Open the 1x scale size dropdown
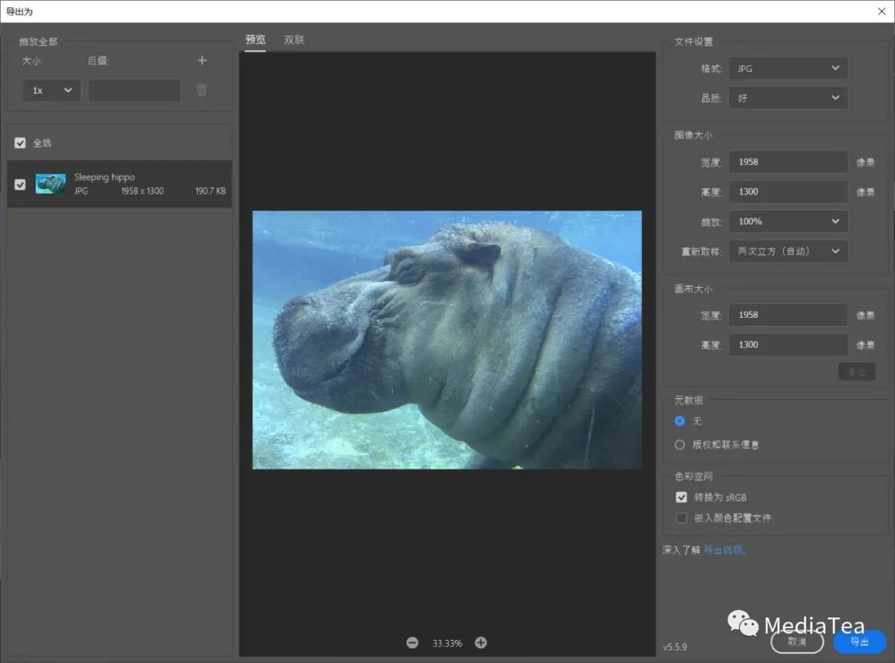The width and height of the screenshot is (895, 663). pos(51,90)
